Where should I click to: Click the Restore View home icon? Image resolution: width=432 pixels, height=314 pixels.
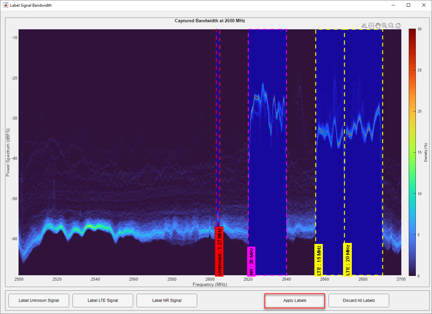click(x=398, y=25)
